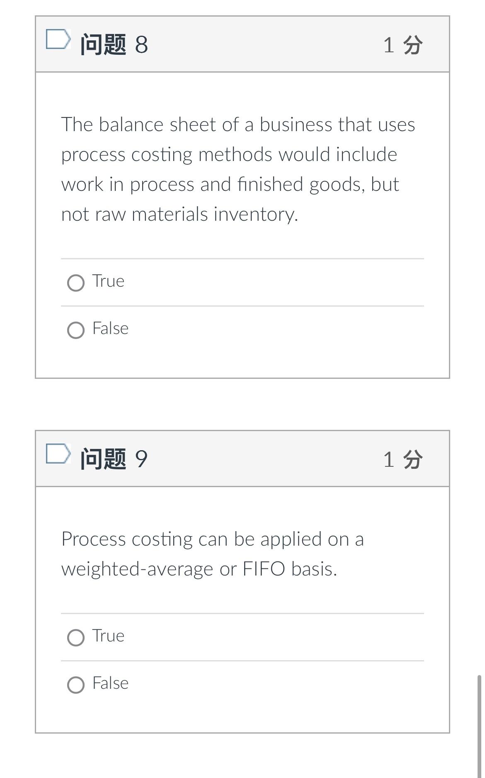Click the 'True' label text under question 8

[108, 281]
